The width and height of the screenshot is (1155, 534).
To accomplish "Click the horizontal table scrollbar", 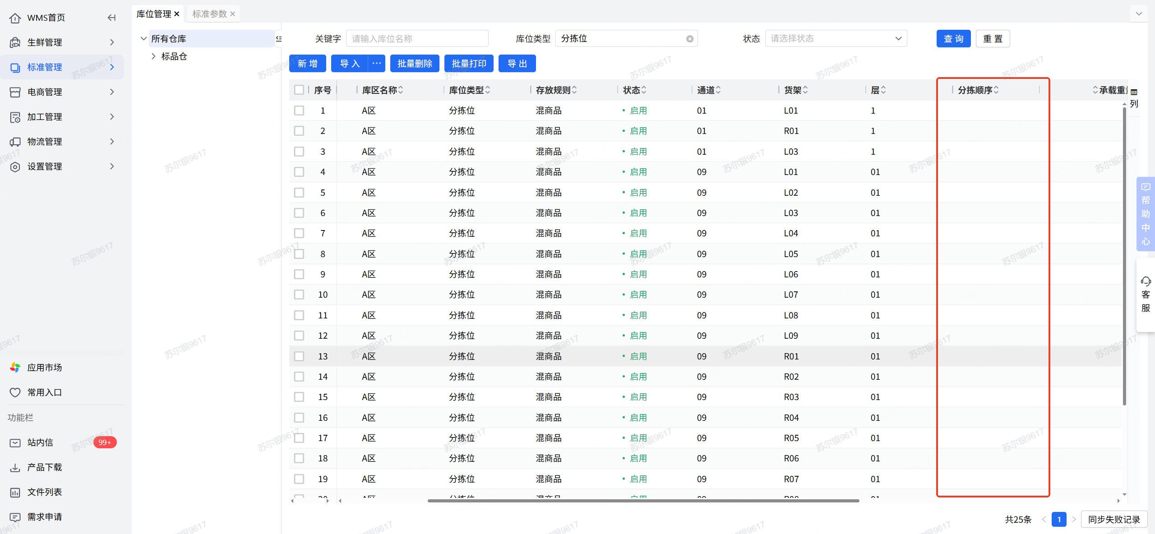I will pyautogui.click(x=643, y=501).
